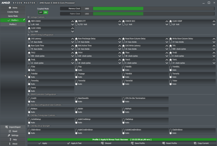Click the Help question mark icon
This screenshot has height=146, width=217.
click(x=10, y=140)
